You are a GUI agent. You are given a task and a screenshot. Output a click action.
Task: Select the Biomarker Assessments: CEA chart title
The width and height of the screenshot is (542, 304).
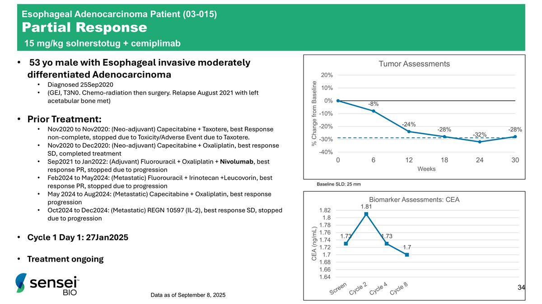coord(414,200)
